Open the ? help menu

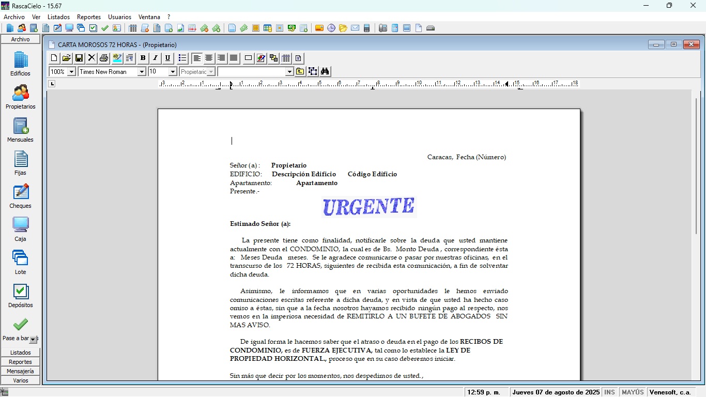[168, 17]
